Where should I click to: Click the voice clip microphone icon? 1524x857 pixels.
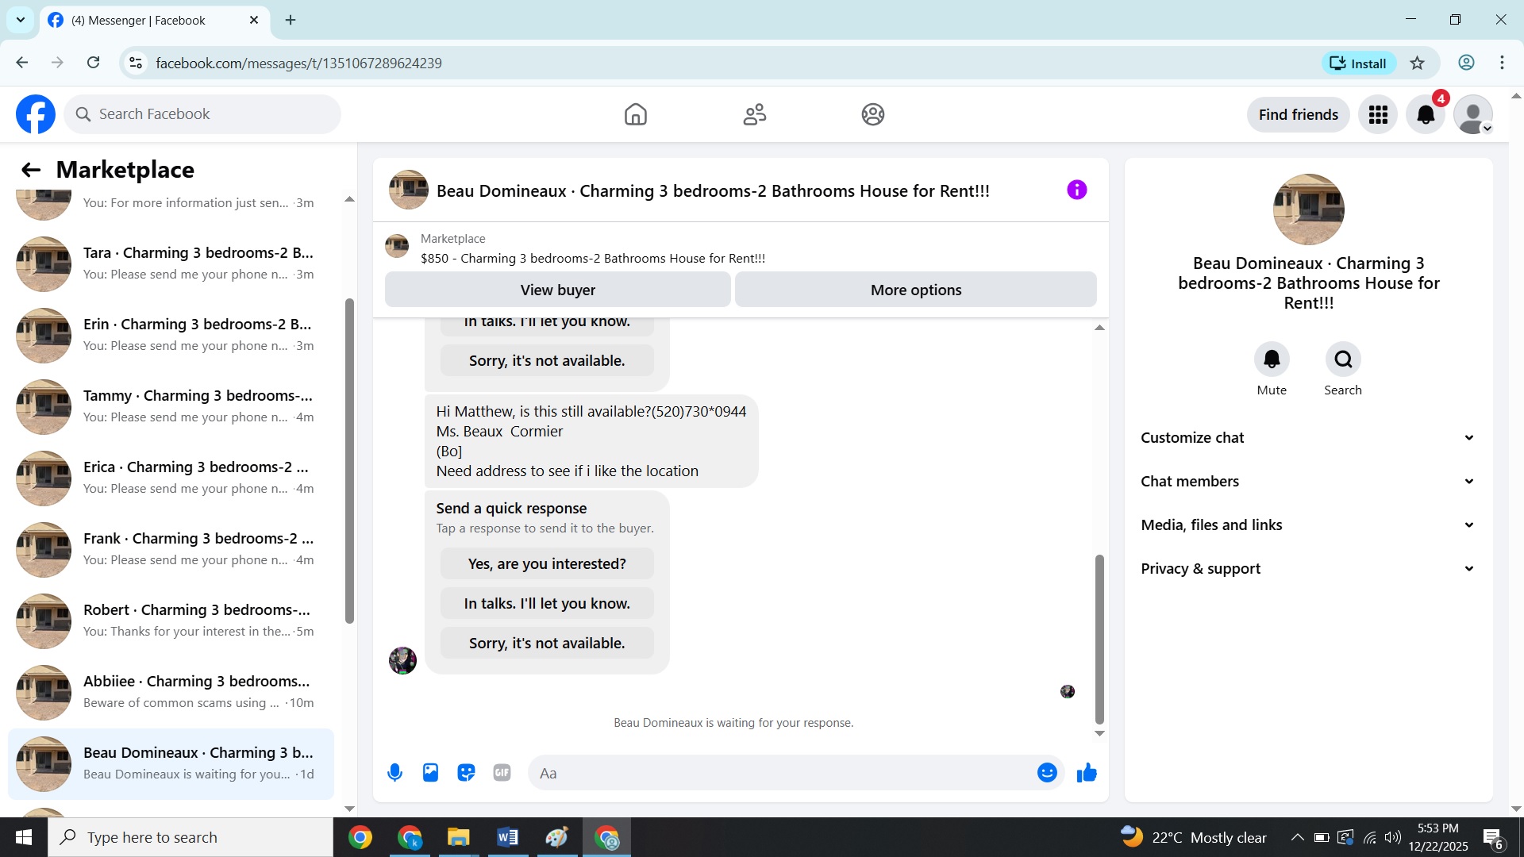[x=394, y=773]
